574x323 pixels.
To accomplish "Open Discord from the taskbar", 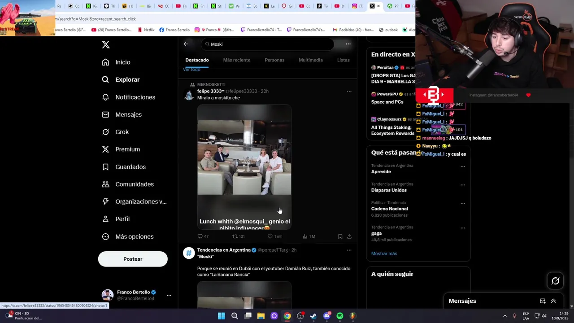I will 327,316.
